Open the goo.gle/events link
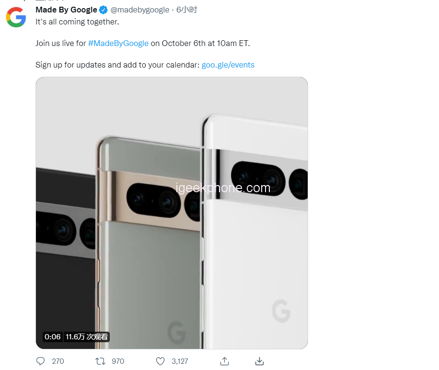The height and width of the screenshot is (370, 439). point(228,65)
